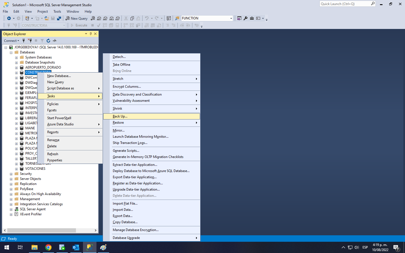405x253 pixels.
Task: Click the Open File folder icon
Action: click(x=47, y=18)
